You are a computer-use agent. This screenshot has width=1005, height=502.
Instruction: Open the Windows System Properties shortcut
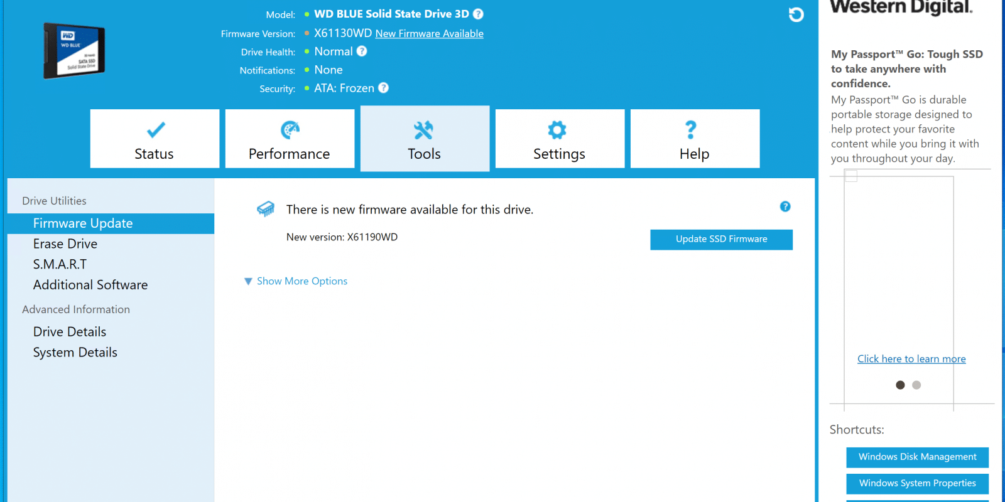tap(918, 483)
